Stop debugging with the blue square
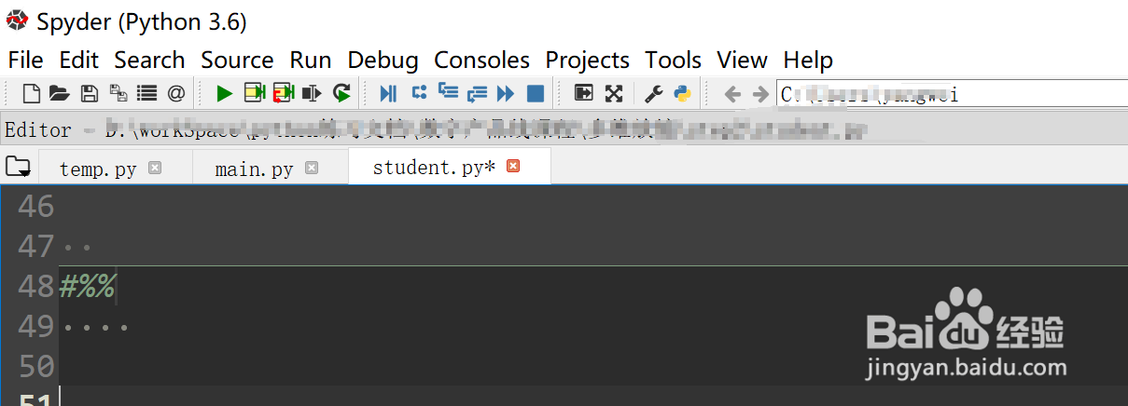 (x=536, y=93)
